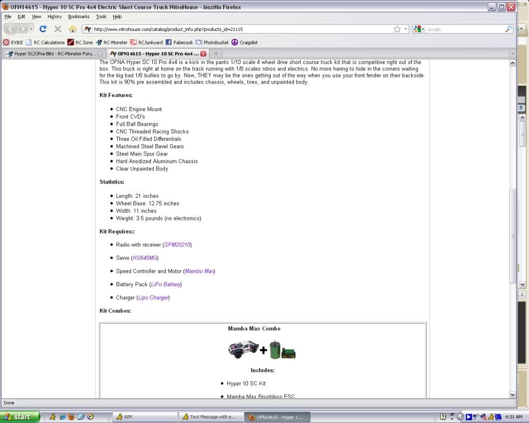Viewport: 529px width, 423px height.
Task: Open a new tab with plus button
Action: (x=216, y=53)
